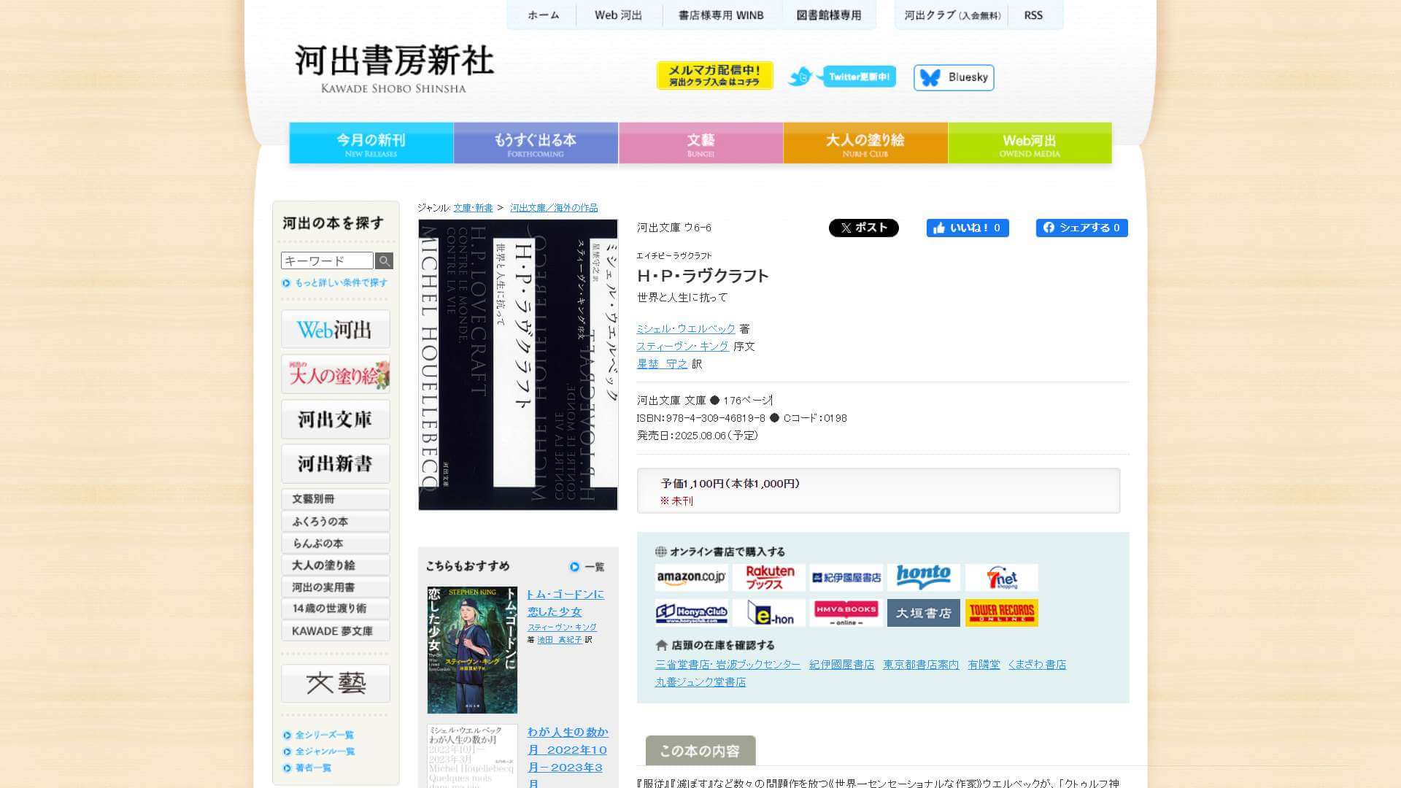This screenshot has height=788, width=1401.
Task: Open くまざわ書店 stock link
Action: pyautogui.click(x=1037, y=665)
